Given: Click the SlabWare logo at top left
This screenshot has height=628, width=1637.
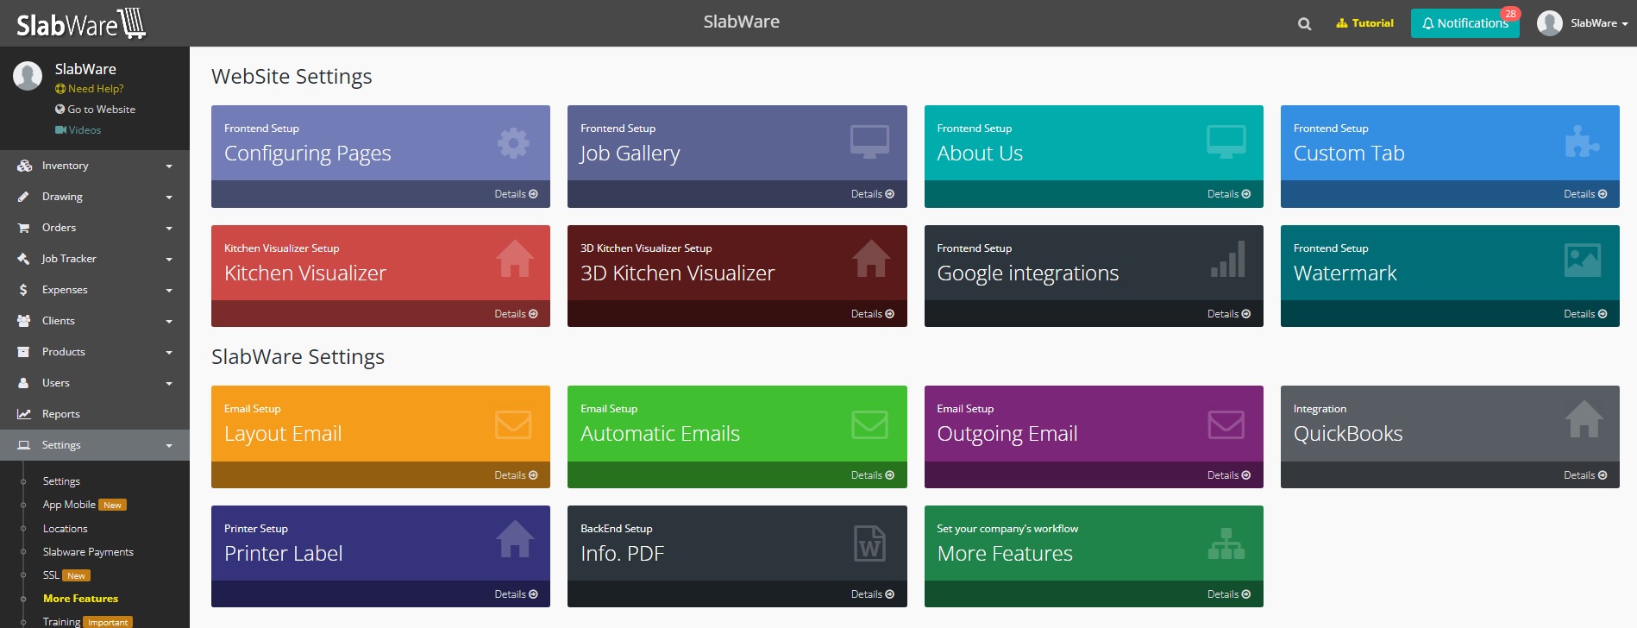Looking at the screenshot, I should pyautogui.click(x=81, y=24).
